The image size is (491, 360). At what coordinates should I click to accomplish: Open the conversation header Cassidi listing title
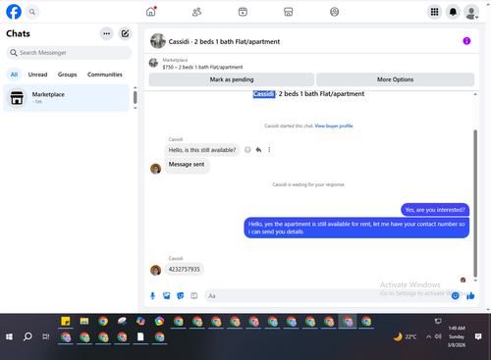(x=224, y=41)
